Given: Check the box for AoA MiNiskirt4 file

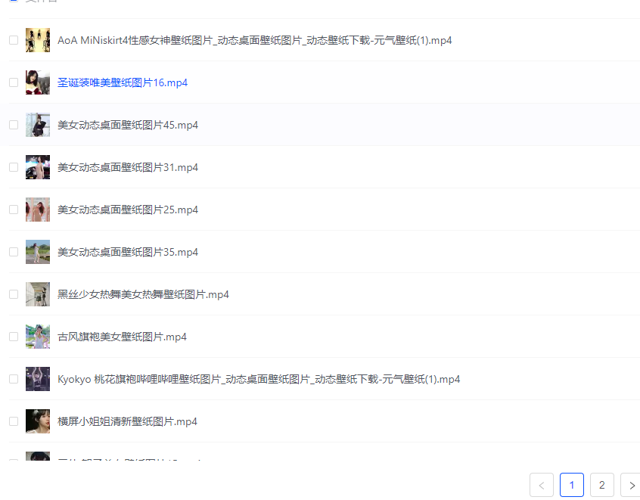Looking at the screenshot, I should coord(14,40).
